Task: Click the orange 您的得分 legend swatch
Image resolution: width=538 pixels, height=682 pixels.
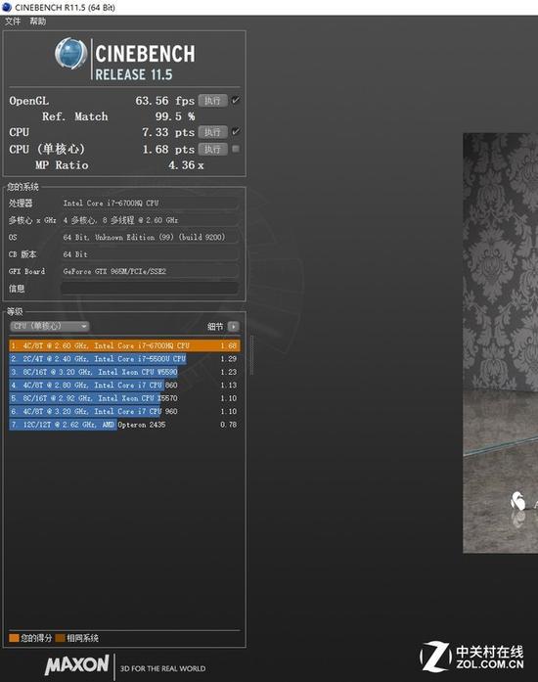Action: (14, 638)
